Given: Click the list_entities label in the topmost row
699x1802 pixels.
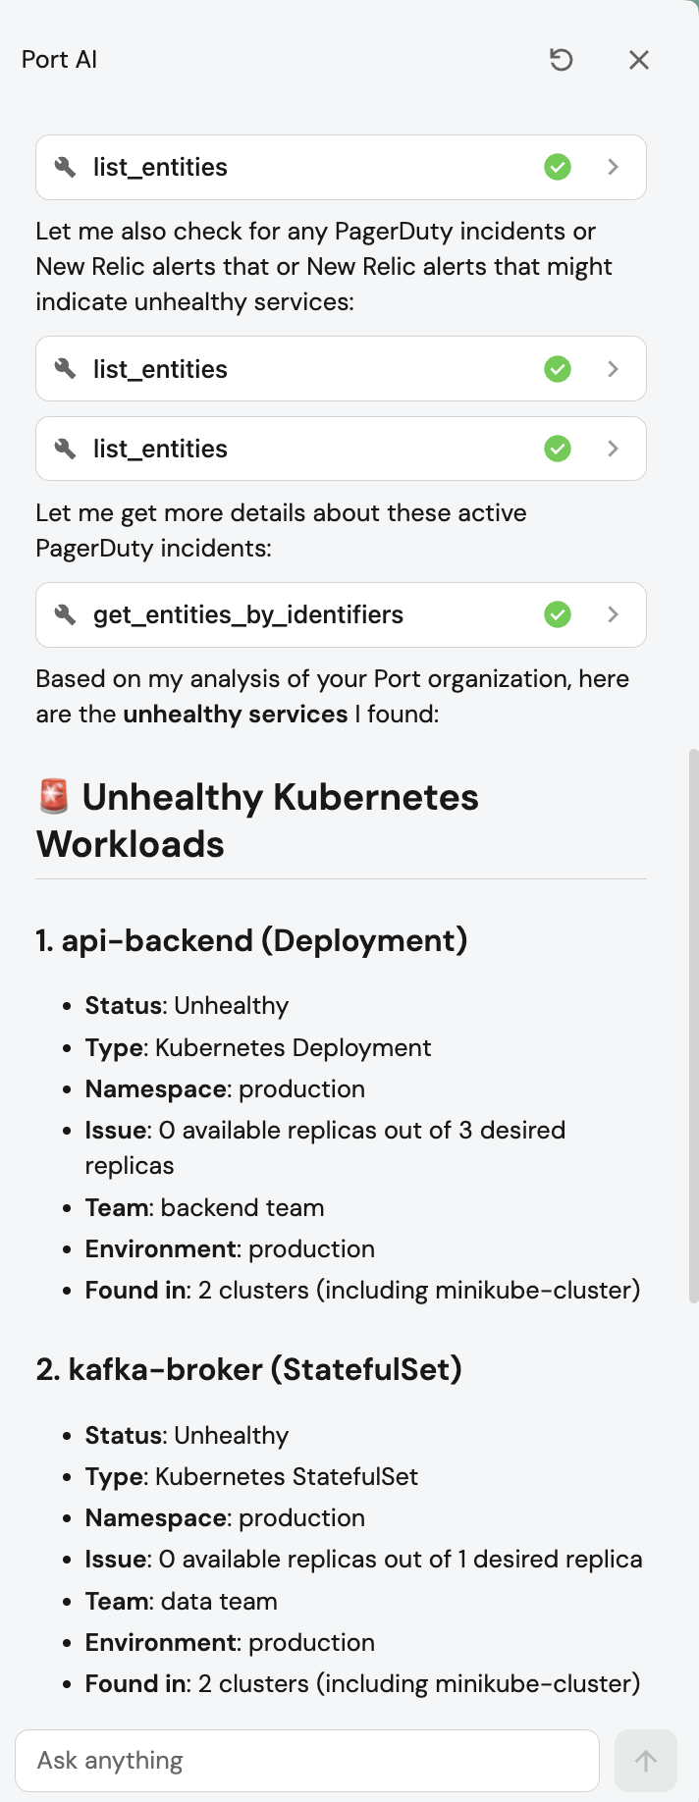Looking at the screenshot, I should tap(160, 167).
